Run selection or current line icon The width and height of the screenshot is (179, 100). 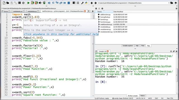(40, 3)
